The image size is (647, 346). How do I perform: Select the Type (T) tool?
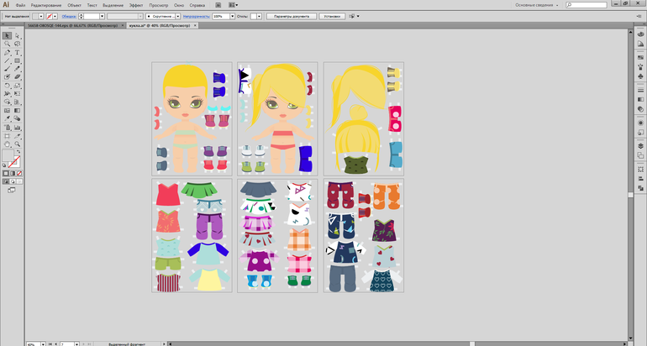[17, 52]
